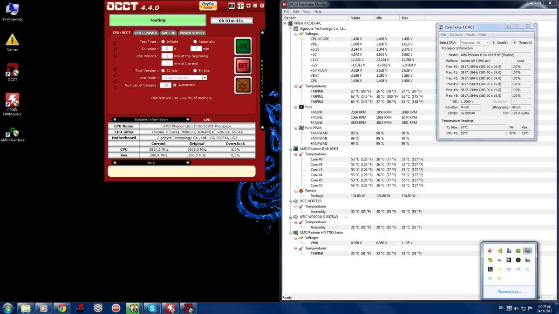The image size is (559, 314).
Task: Open Google Chrome from the taskbar
Action: (61, 308)
